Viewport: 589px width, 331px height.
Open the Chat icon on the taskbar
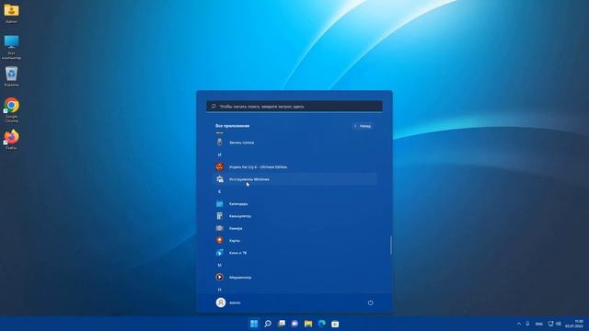point(294,324)
